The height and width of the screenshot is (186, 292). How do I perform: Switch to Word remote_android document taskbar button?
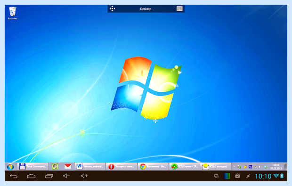point(90,166)
